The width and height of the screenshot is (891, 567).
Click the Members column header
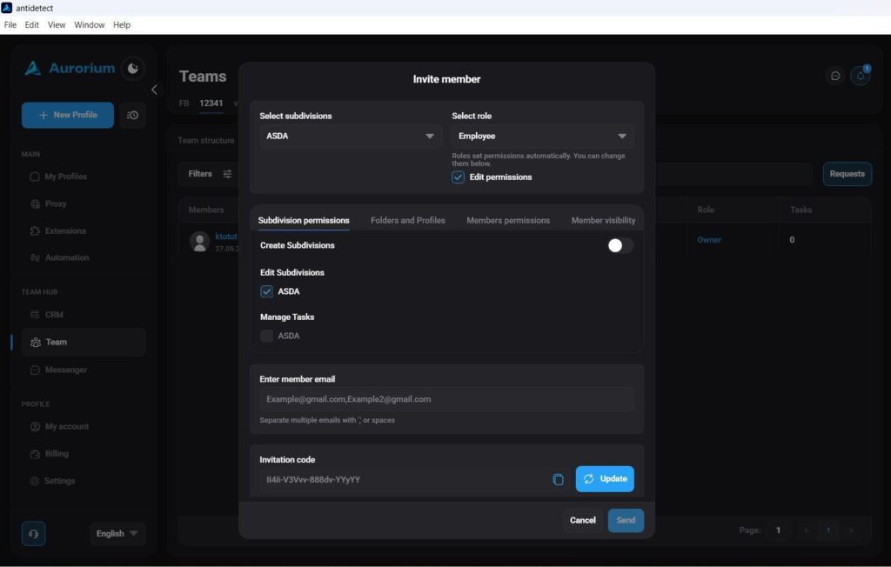(205, 210)
